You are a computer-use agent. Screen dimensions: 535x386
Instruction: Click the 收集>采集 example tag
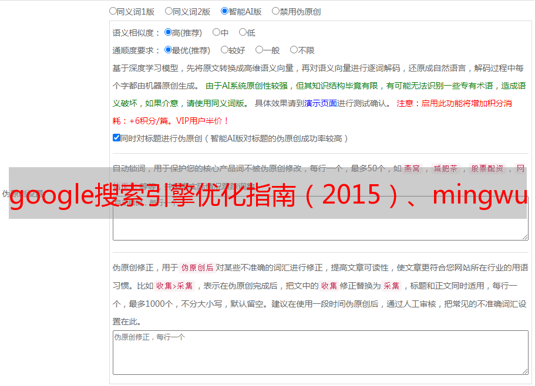click(x=174, y=286)
